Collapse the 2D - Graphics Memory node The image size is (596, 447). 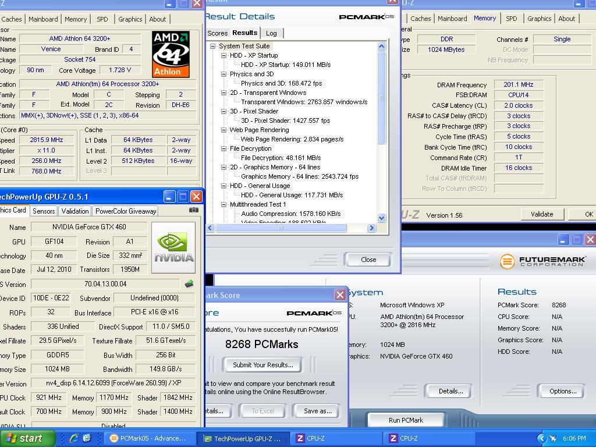coord(224,167)
